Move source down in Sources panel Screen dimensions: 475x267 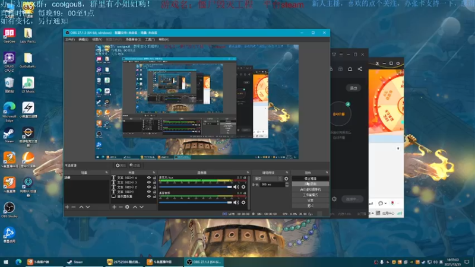pos(141,207)
